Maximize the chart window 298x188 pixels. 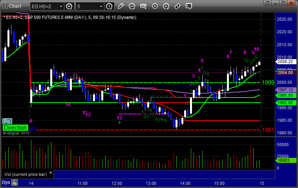tap(283, 3)
